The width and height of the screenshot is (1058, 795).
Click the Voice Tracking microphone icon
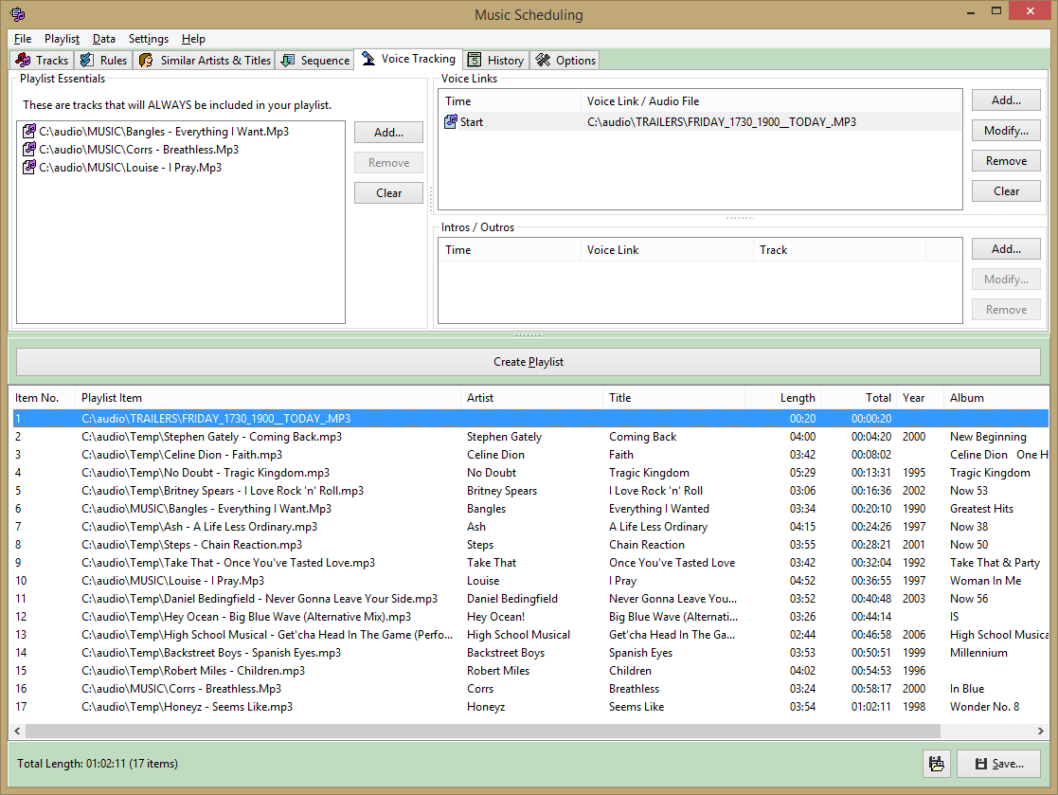point(368,58)
